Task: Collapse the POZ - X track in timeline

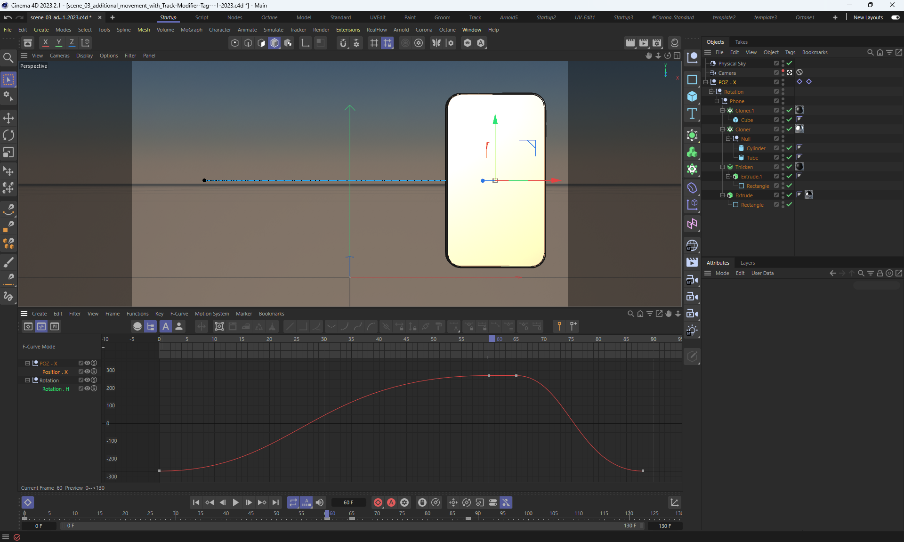Action: point(27,364)
